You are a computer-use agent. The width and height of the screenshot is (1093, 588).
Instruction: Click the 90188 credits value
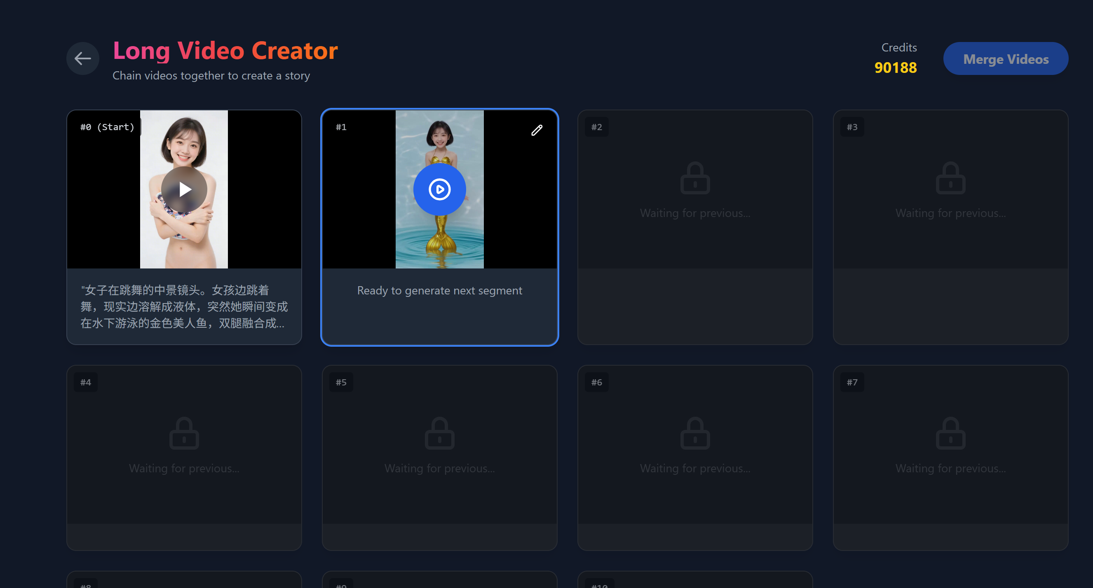click(895, 68)
